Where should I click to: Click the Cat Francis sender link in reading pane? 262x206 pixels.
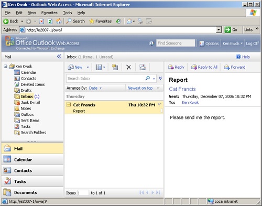point(182,89)
